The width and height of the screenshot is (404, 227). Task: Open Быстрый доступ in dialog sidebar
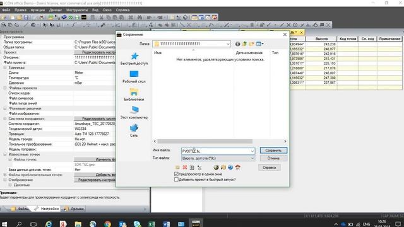[134, 59]
